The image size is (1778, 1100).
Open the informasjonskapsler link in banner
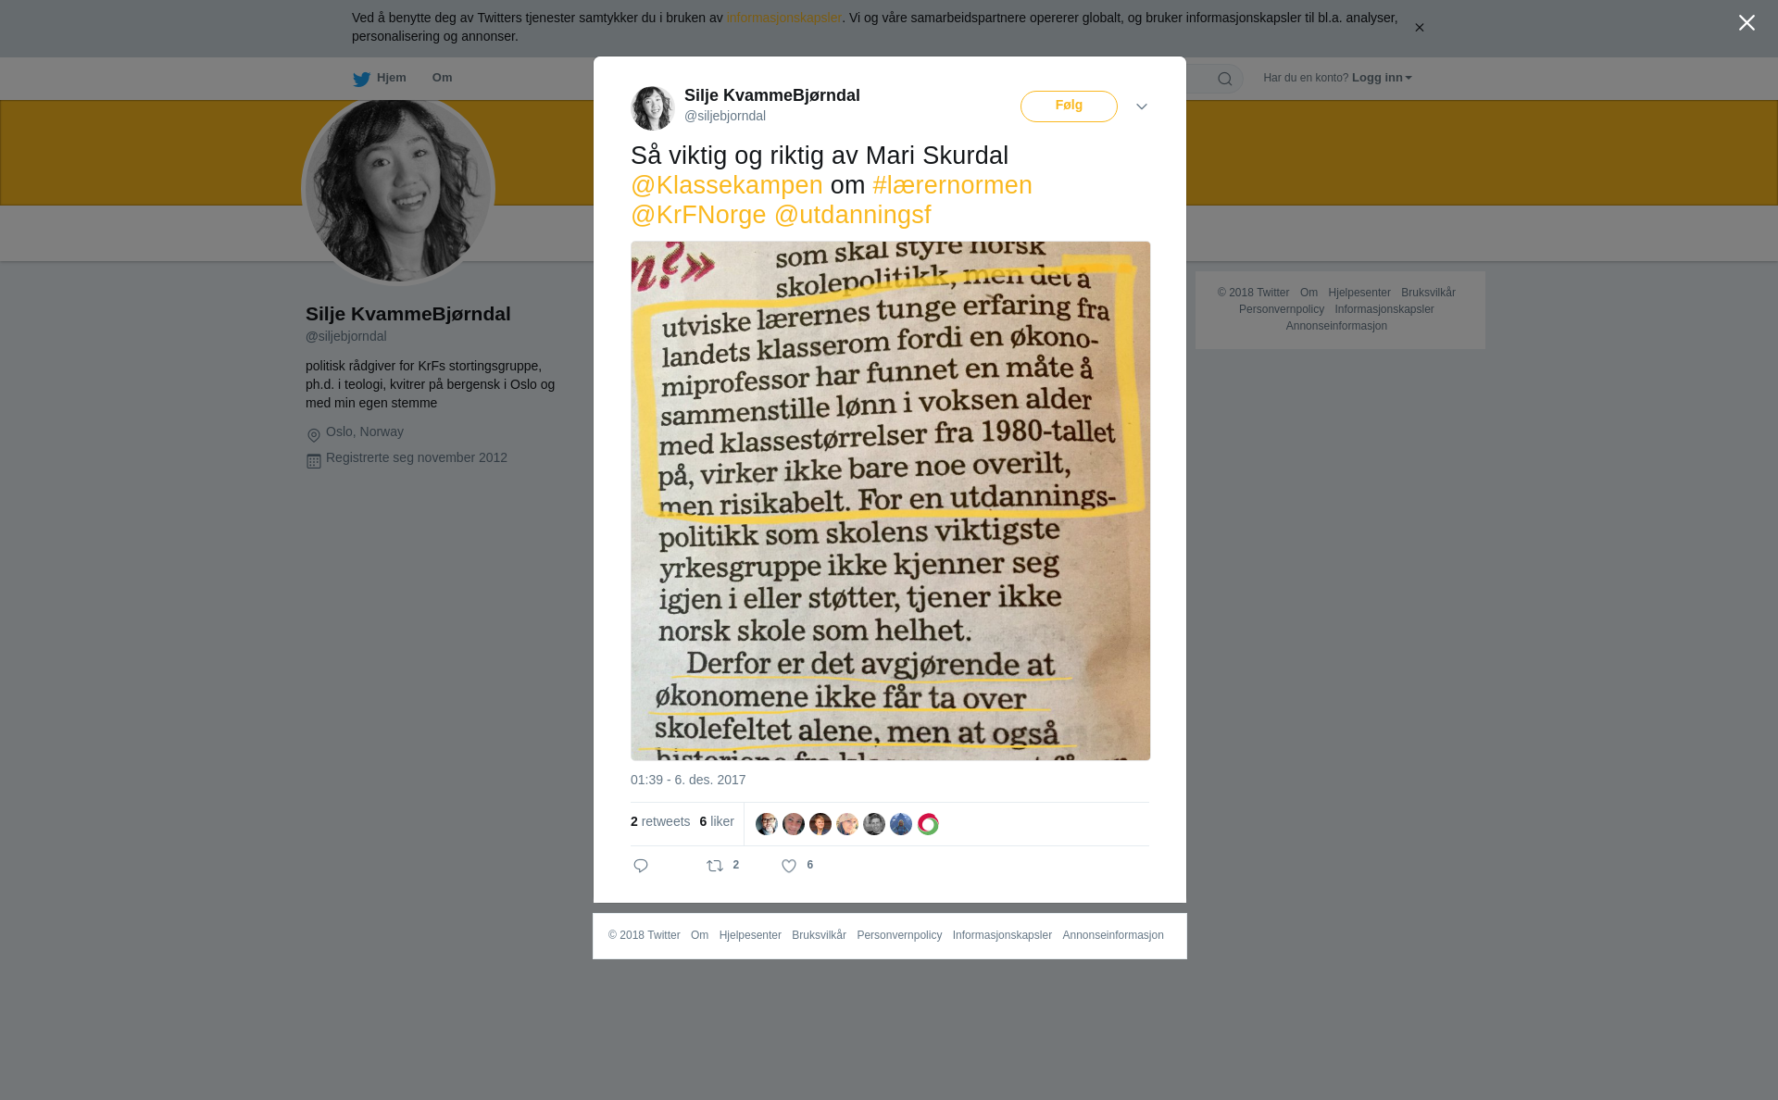pyautogui.click(x=783, y=18)
